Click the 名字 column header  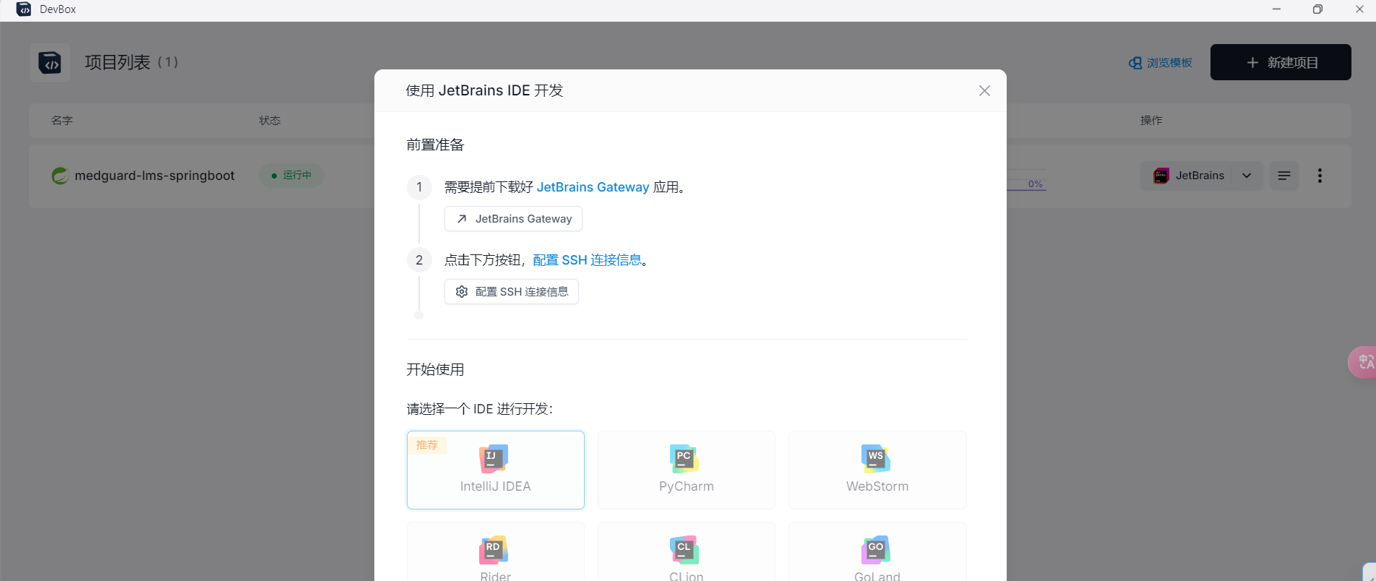[62, 121]
